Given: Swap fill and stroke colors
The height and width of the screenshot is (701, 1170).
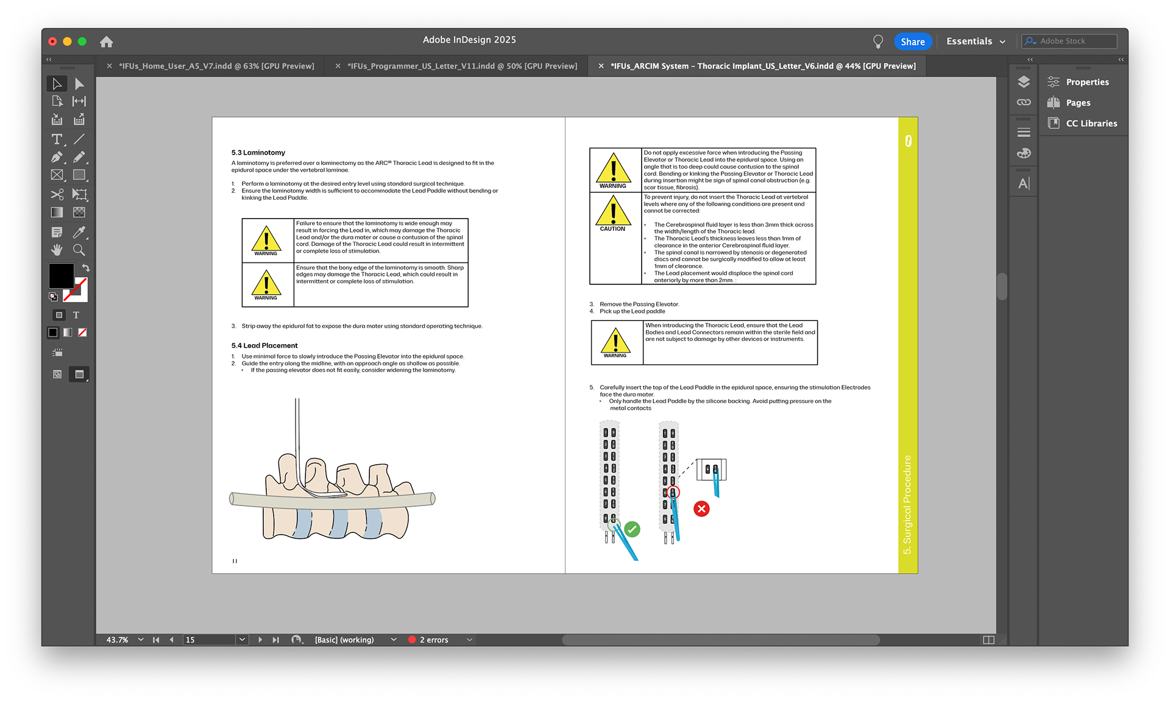Looking at the screenshot, I should pyautogui.click(x=86, y=268).
